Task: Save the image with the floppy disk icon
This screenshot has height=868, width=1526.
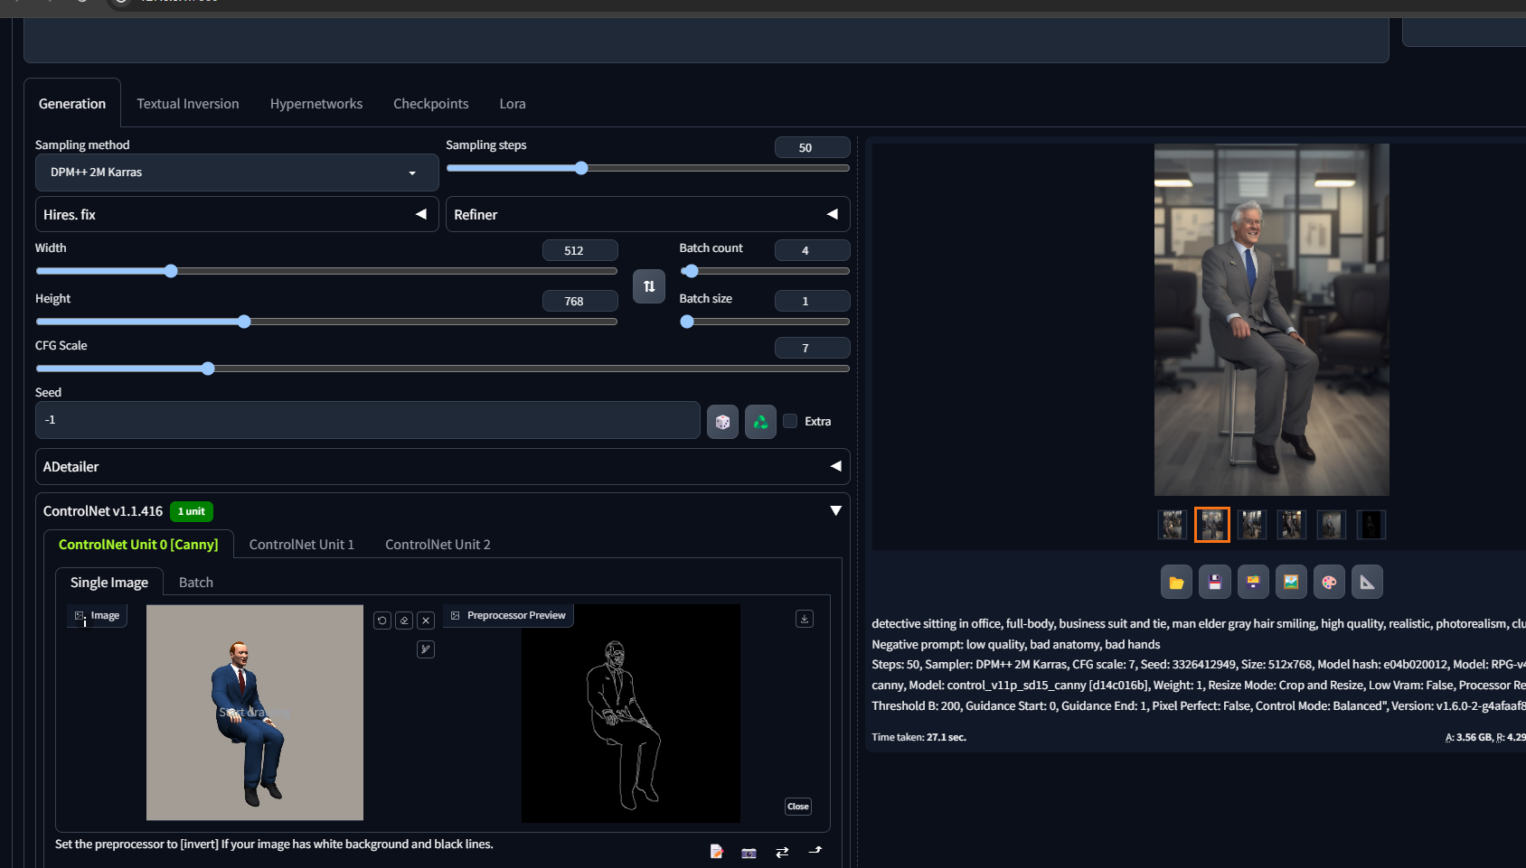Action: 1215,583
